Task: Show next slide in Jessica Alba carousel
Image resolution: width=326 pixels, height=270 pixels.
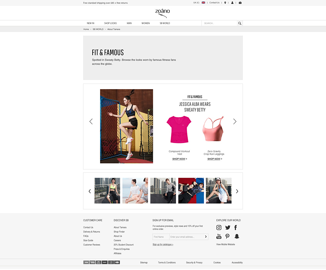Action: pos(235,121)
